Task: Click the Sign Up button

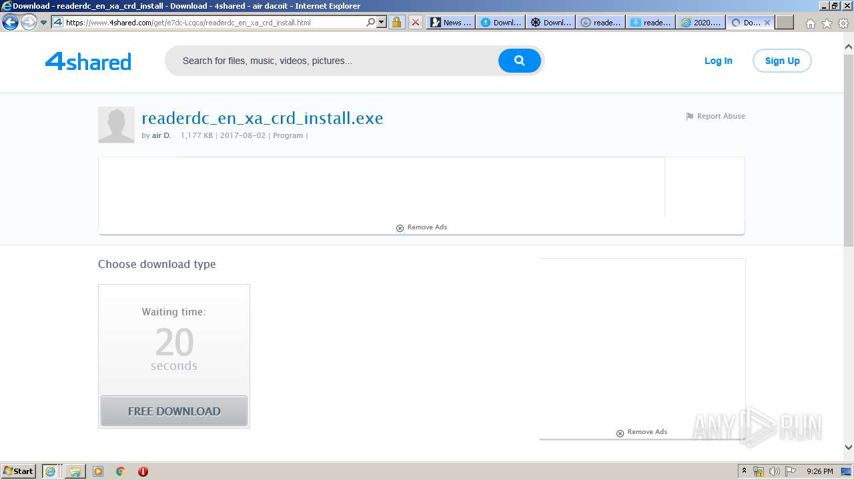Action: coord(782,61)
